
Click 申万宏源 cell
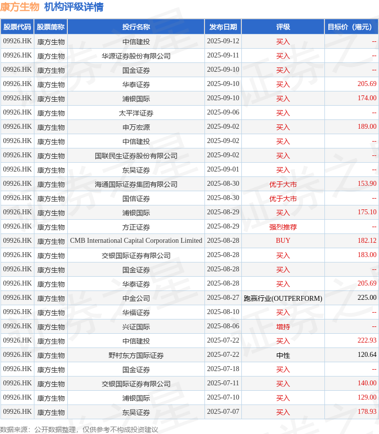(x=136, y=127)
